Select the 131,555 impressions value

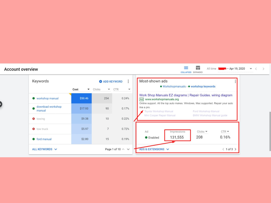[177, 137]
